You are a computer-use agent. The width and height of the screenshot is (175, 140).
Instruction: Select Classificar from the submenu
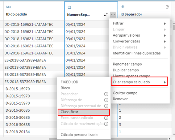tap(84, 112)
